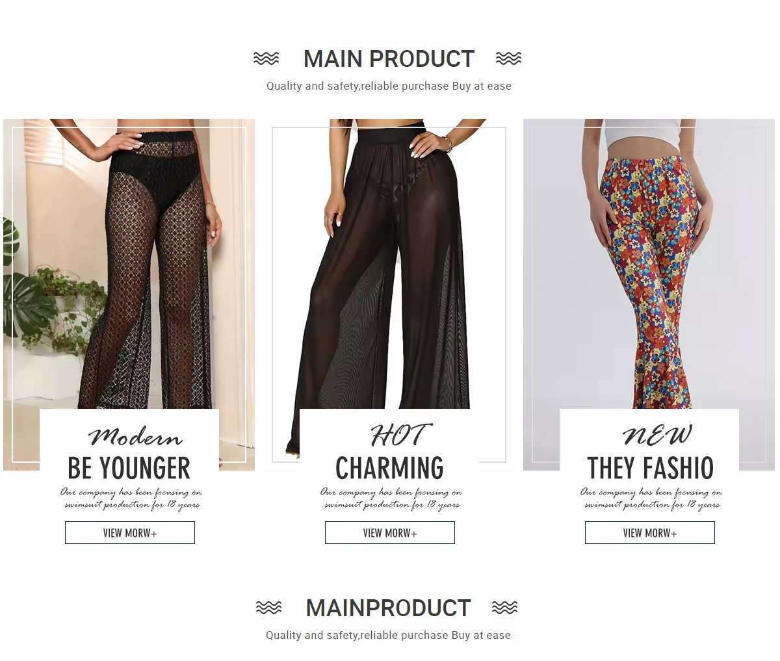Click the bottom MAINPRODUCT heading
The height and width of the screenshot is (661, 780).
pyautogui.click(x=388, y=608)
